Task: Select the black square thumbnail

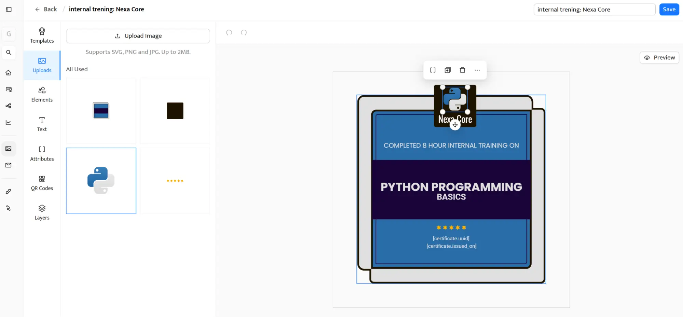Action: pyautogui.click(x=175, y=111)
